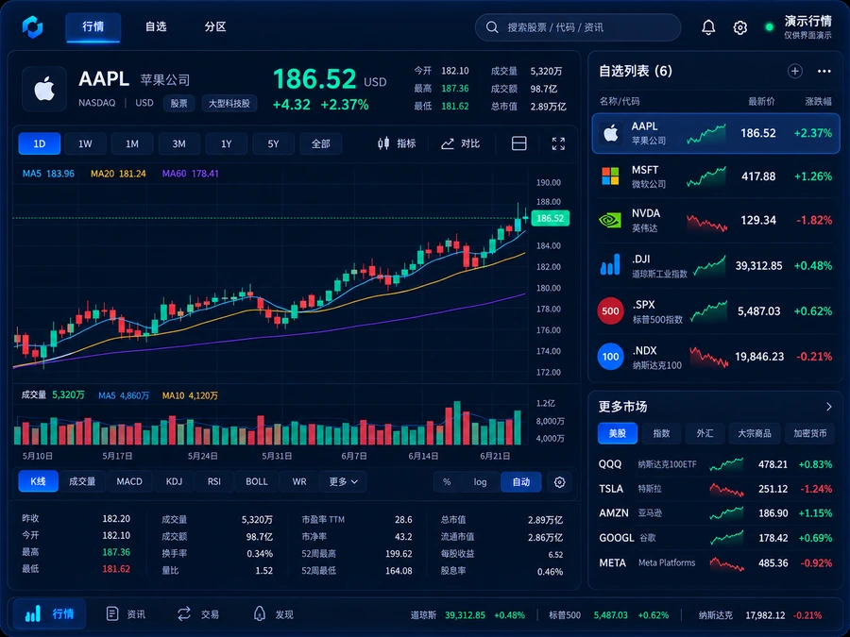This screenshot has height=637, width=850.
Task: Click the 发现 discover icon
Action: click(260, 613)
